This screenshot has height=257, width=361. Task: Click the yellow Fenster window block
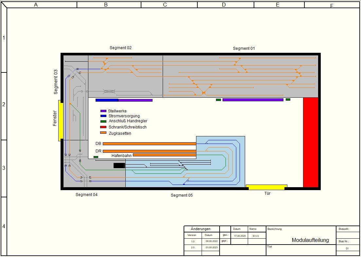[61, 121]
